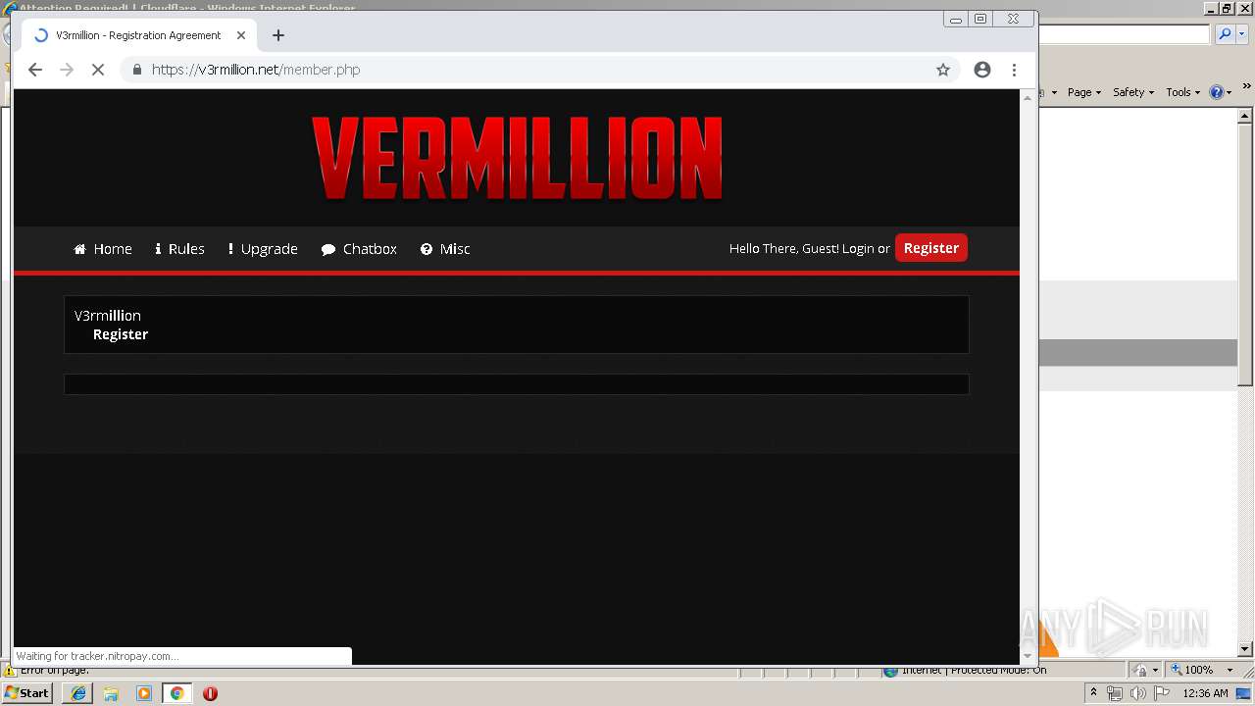
Task: Open the Rules page
Action: pos(179,249)
